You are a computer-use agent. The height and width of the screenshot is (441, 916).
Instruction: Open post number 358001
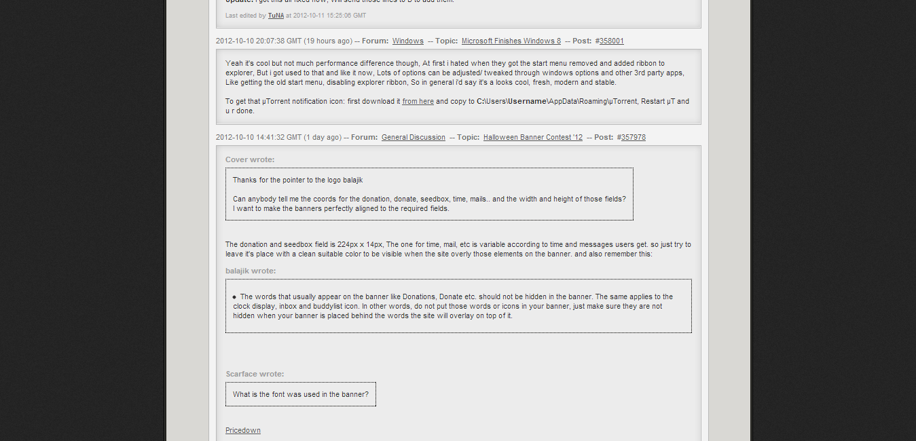612,41
